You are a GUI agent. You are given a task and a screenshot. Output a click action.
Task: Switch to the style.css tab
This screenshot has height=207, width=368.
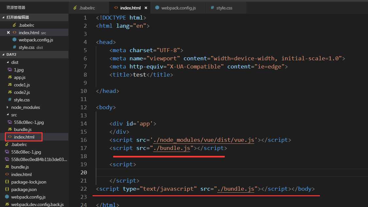(224, 8)
